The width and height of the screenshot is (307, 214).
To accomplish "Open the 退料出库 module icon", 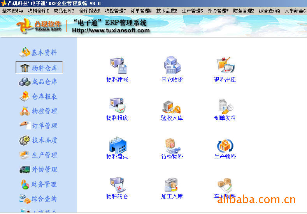I will [225, 66].
